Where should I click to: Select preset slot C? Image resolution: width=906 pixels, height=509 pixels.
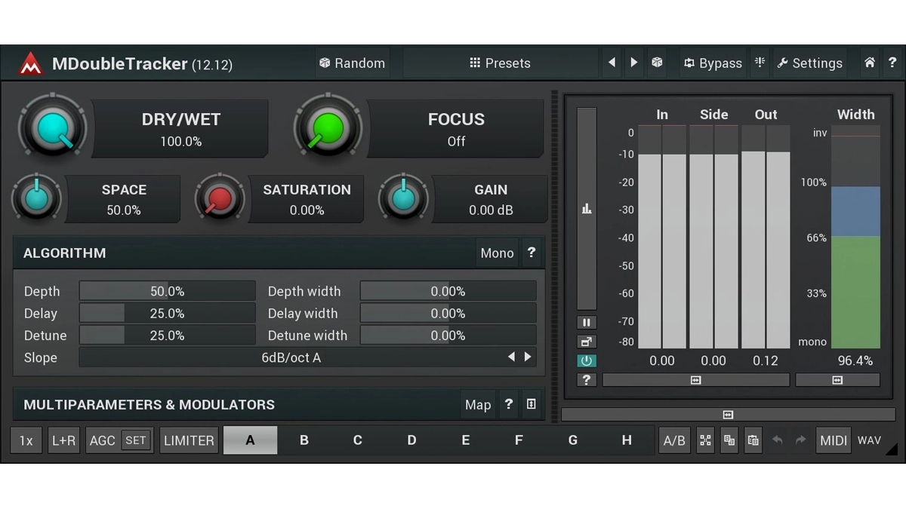tap(358, 440)
